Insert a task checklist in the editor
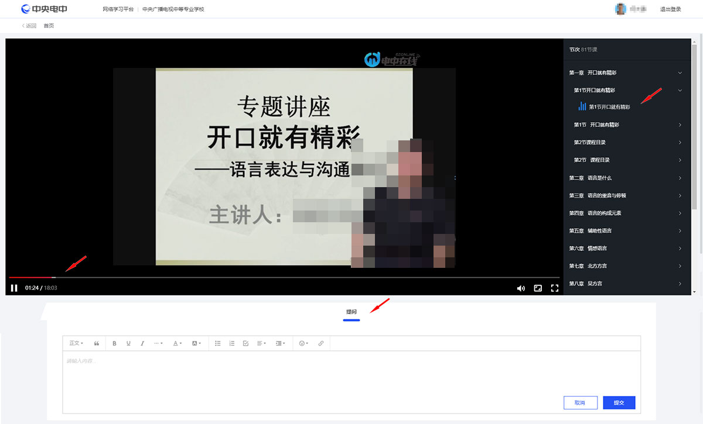The height and width of the screenshot is (424, 703). click(x=245, y=343)
